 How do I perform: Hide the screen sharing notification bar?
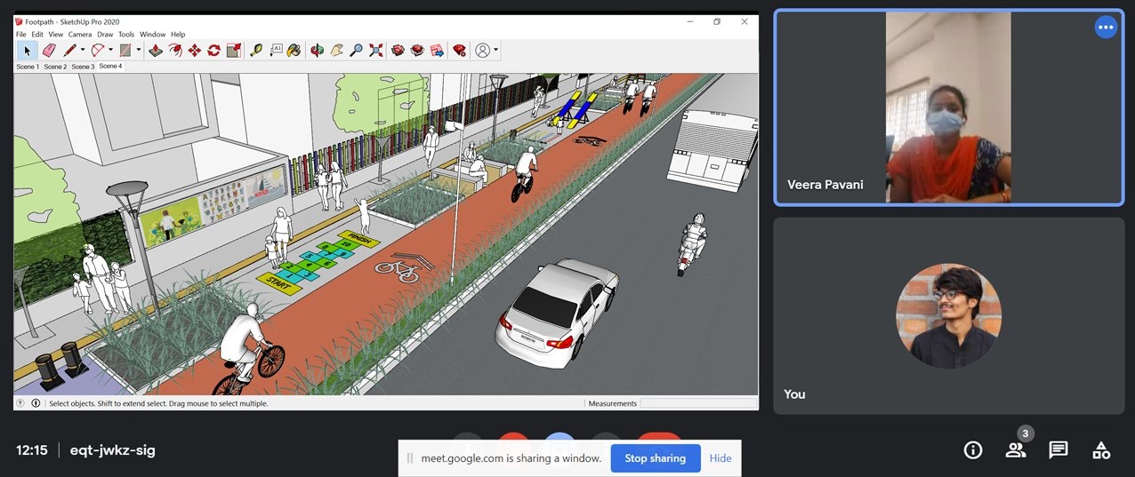(x=720, y=458)
